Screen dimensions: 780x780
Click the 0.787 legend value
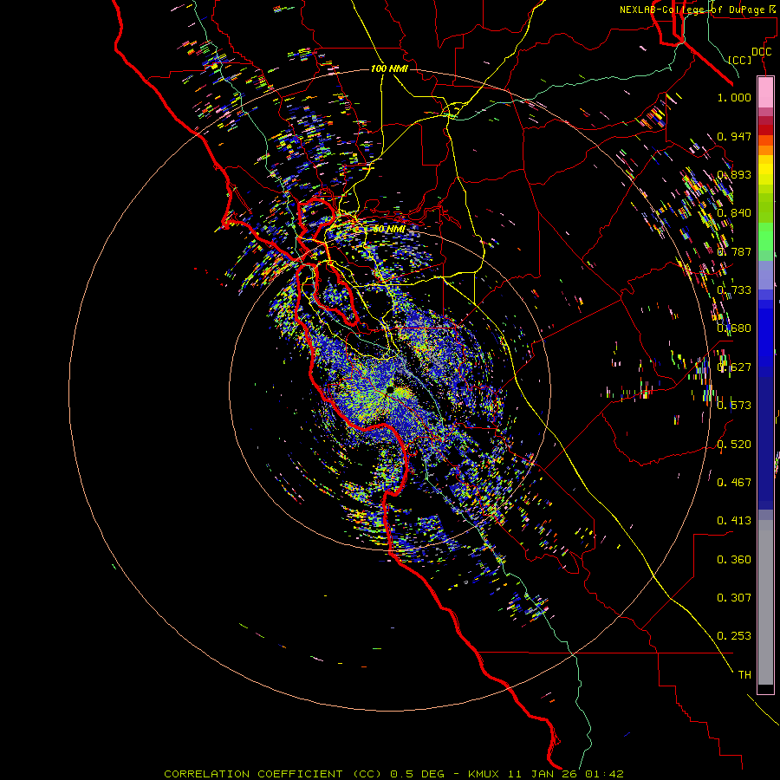click(734, 251)
